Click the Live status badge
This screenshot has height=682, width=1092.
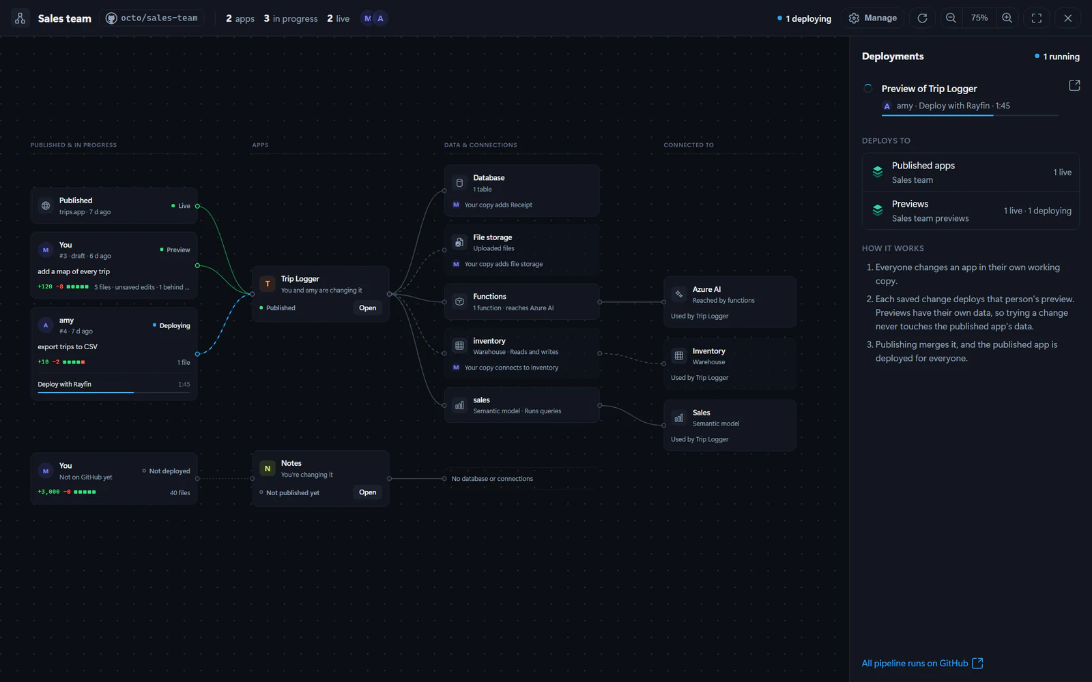pos(181,206)
